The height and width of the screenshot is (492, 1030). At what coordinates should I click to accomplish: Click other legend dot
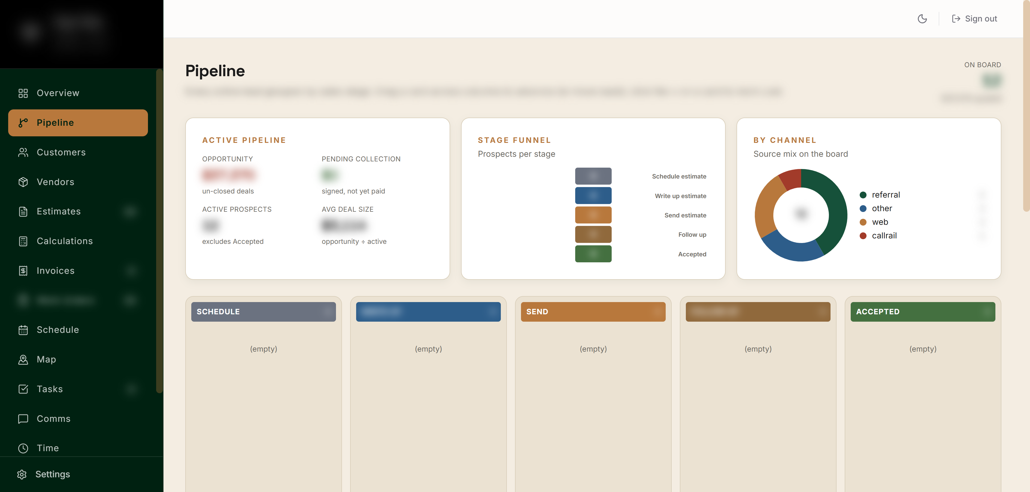(x=863, y=208)
